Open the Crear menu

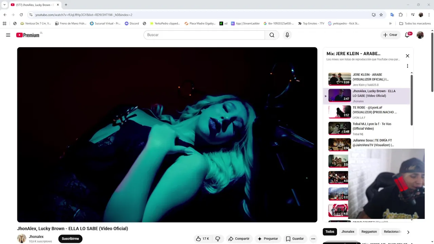click(x=390, y=35)
